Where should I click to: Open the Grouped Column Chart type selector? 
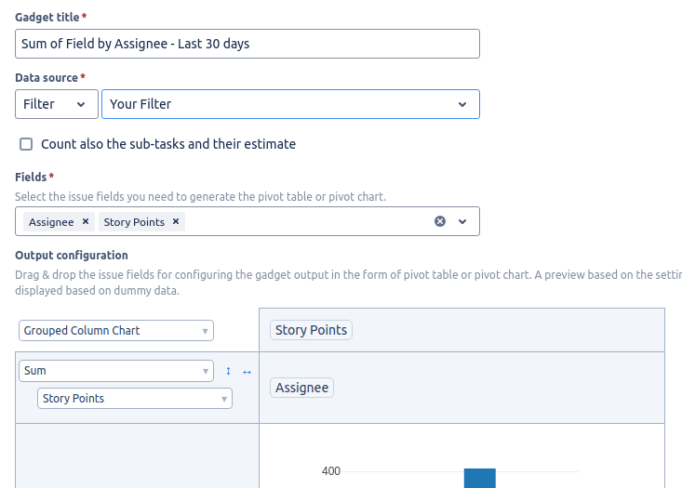[x=116, y=331]
